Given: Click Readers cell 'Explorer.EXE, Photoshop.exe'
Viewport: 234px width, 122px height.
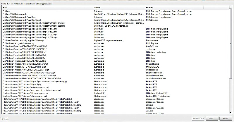Looking at the screenshot, I should [158, 96].
